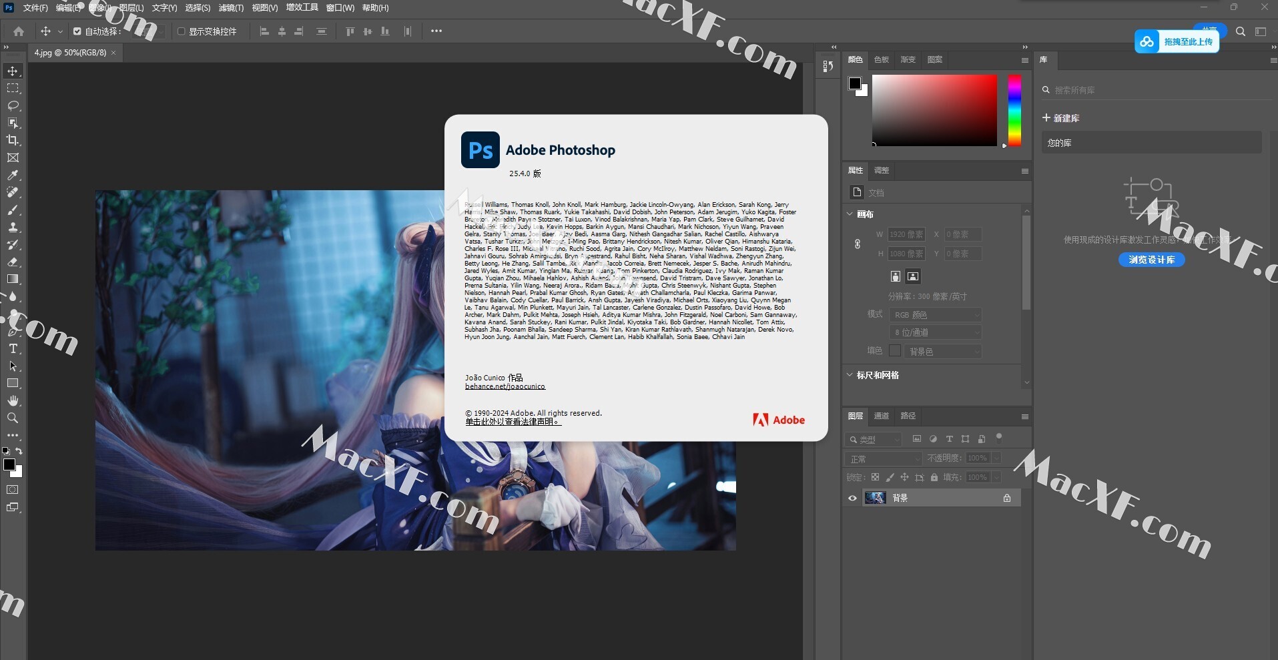This screenshot has height=660, width=1278.
Task: Toggle Quick Mask mode icon
Action: pyautogui.click(x=13, y=489)
